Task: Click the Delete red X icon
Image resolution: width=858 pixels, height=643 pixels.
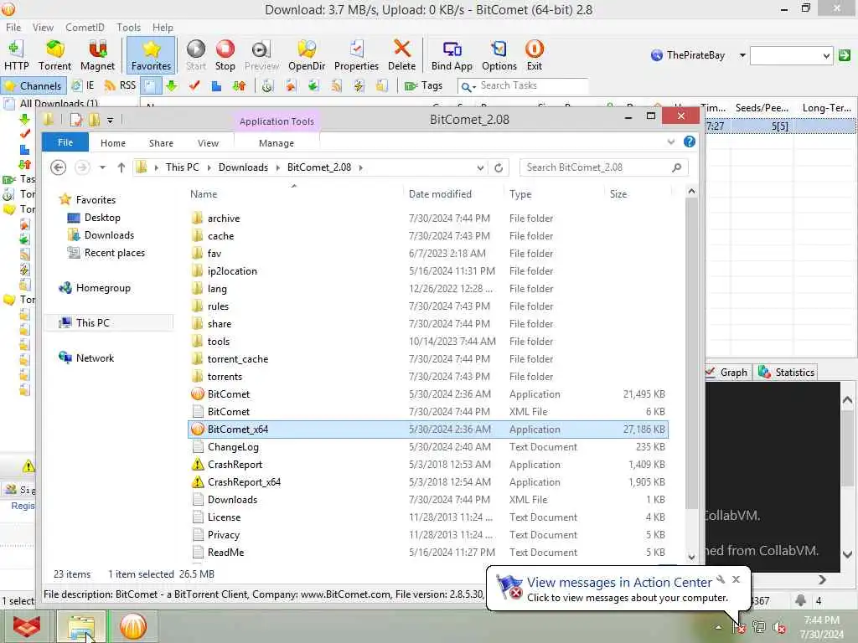Action: click(x=401, y=55)
